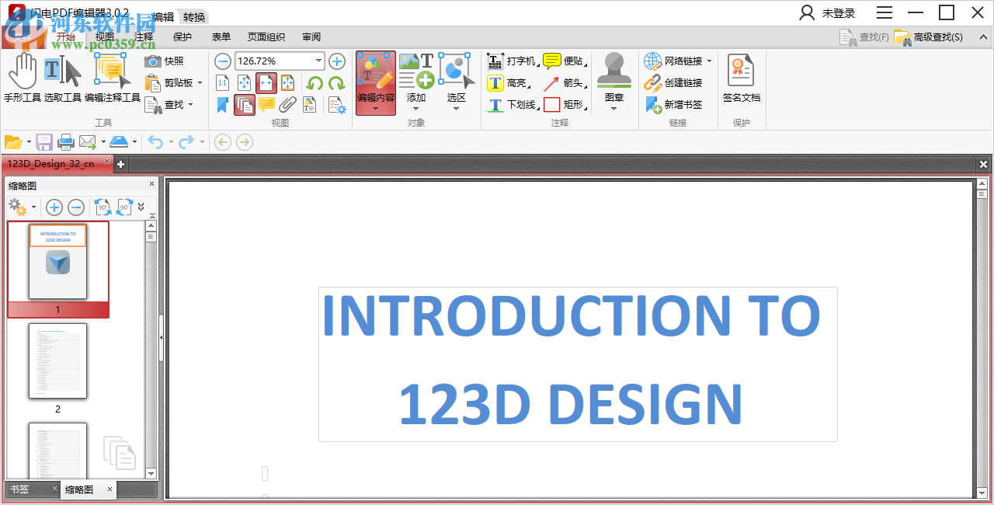Zoom out with the minus button
This screenshot has width=994, height=505.
[223, 61]
